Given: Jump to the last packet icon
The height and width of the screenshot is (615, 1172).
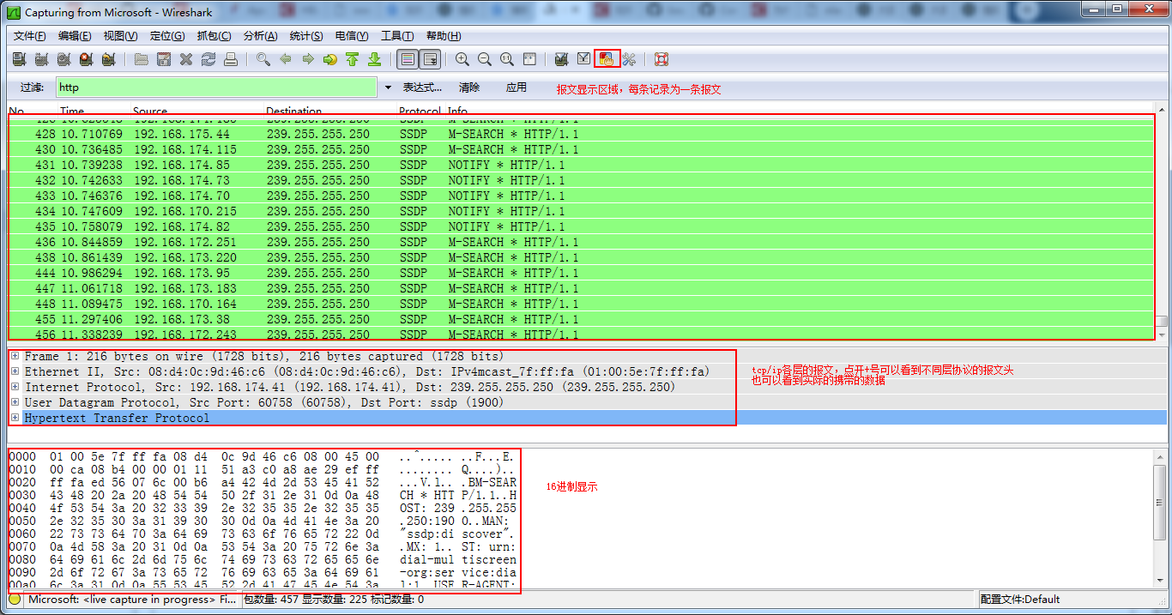Looking at the screenshot, I should coord(375,58).
